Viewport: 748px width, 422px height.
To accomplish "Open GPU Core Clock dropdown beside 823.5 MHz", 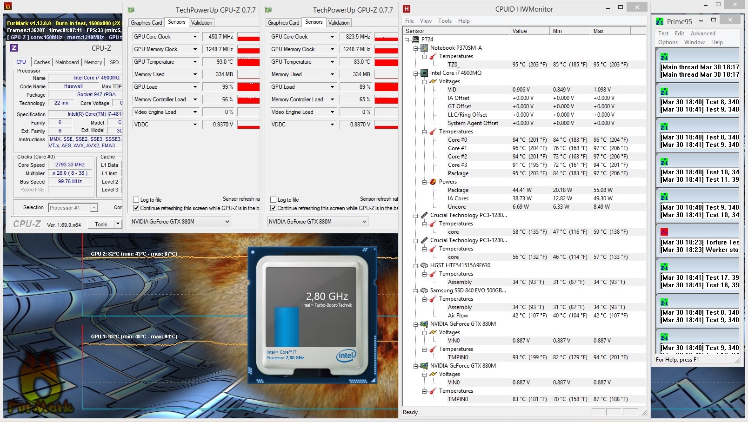I will pos(332,37).
